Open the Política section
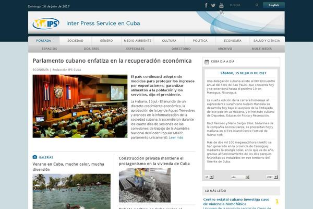Image resolution: width=313 pixels, height=209 pixels. tap(200, 41)
